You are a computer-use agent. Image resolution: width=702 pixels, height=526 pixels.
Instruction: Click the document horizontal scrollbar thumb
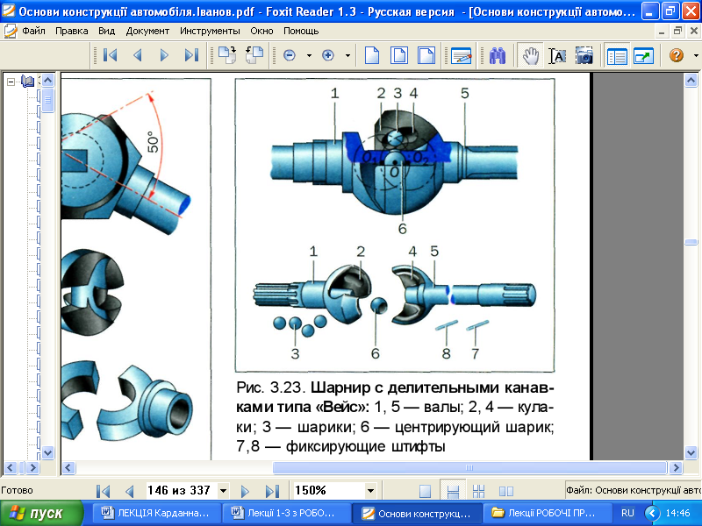(x=469, y=468)
